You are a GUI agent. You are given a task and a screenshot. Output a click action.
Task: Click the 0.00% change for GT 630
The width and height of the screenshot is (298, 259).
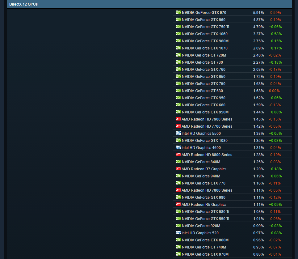(274, 91)
